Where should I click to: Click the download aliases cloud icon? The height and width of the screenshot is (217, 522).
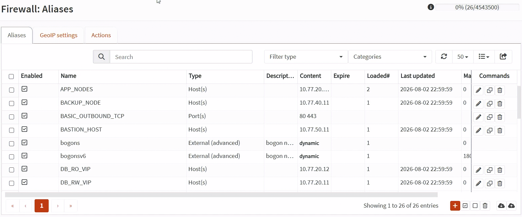tap(501, 206)
